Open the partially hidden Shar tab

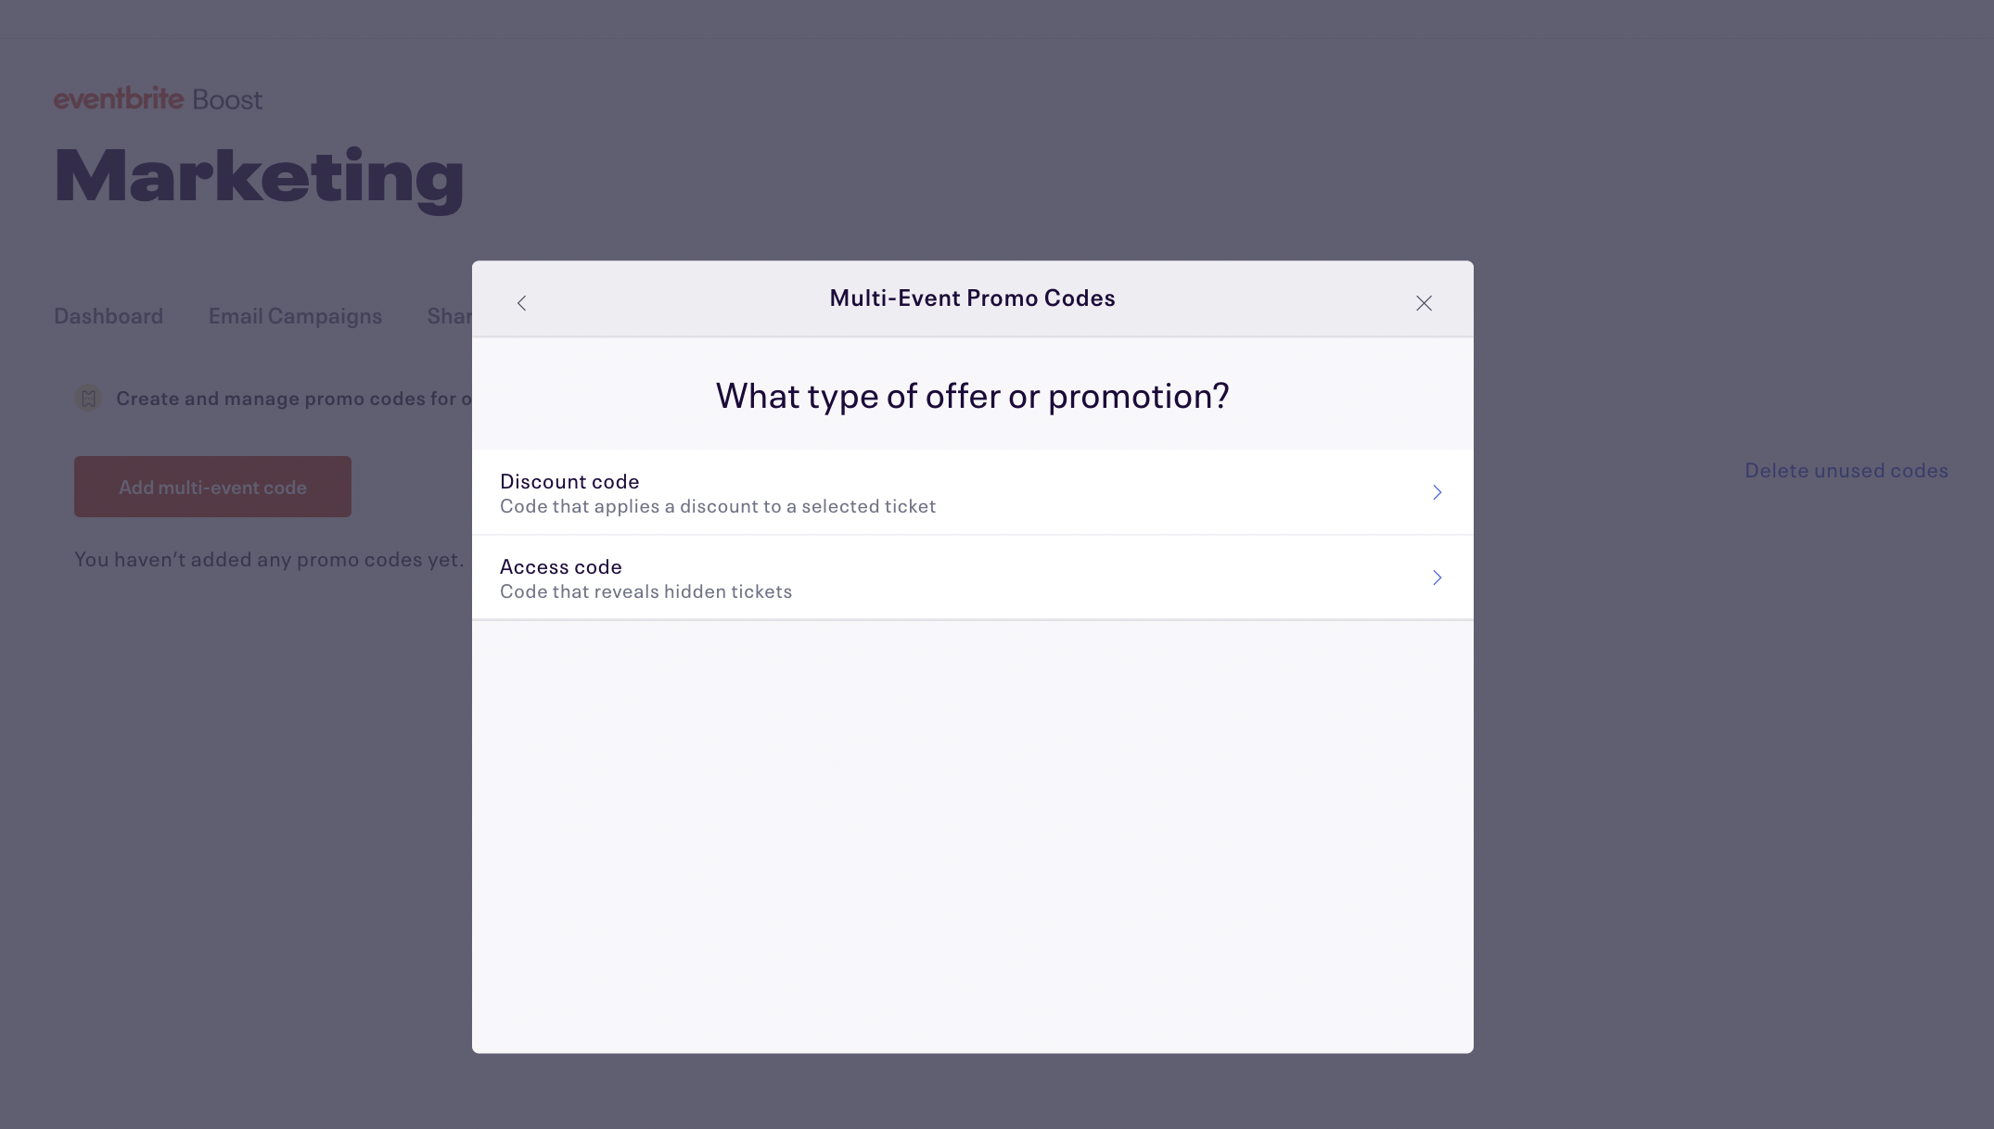tap(449, 316)
